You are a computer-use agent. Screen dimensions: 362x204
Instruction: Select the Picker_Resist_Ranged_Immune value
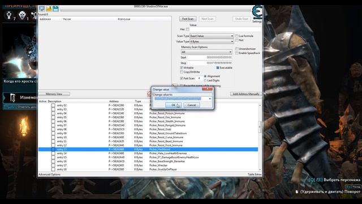(x=167, y=125)
